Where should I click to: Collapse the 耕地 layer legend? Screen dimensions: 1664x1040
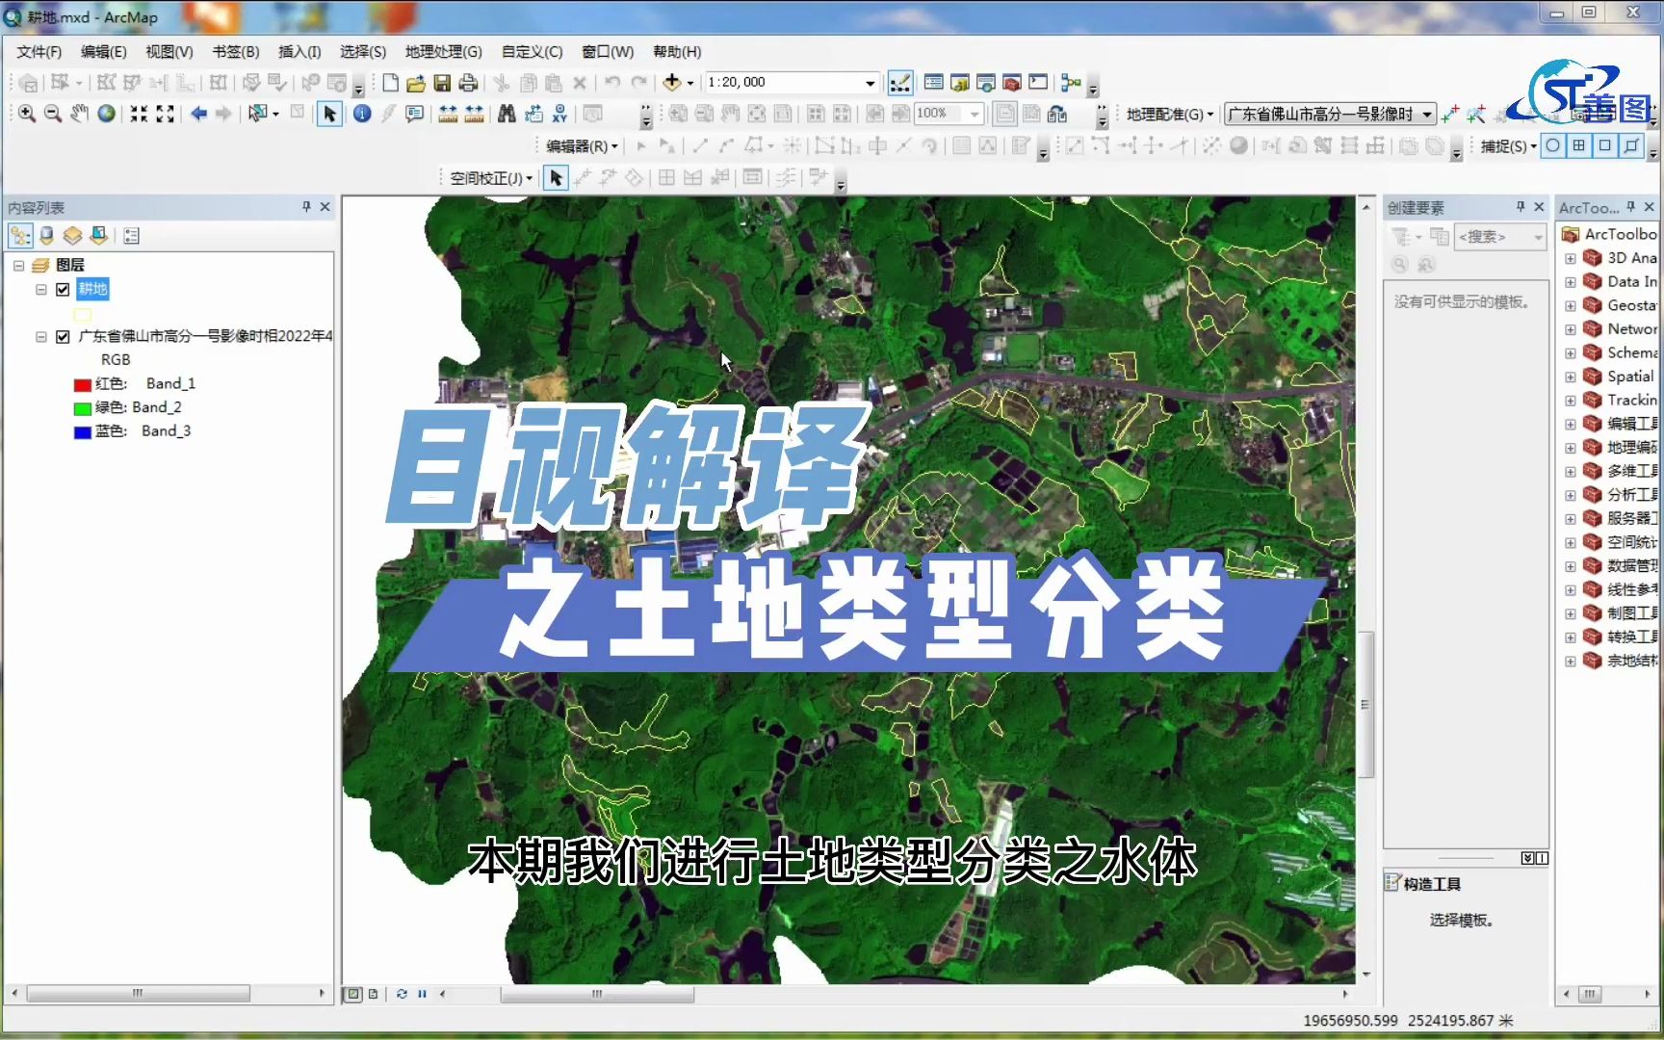coord(41,289)
